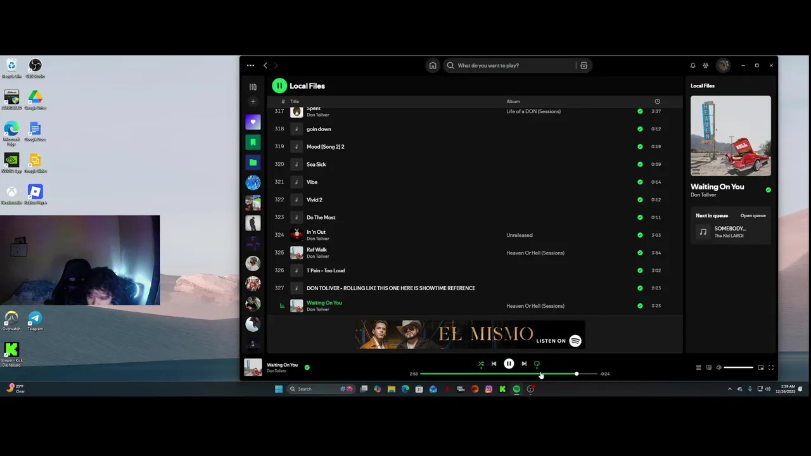Open Don Toliver artist link in right panel
The width and height of the screenshot is (811, 456).
coord(703,195)
